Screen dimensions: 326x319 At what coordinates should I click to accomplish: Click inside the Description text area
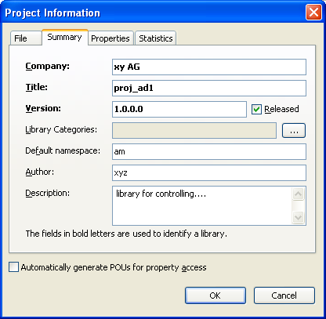pos(202,205)
